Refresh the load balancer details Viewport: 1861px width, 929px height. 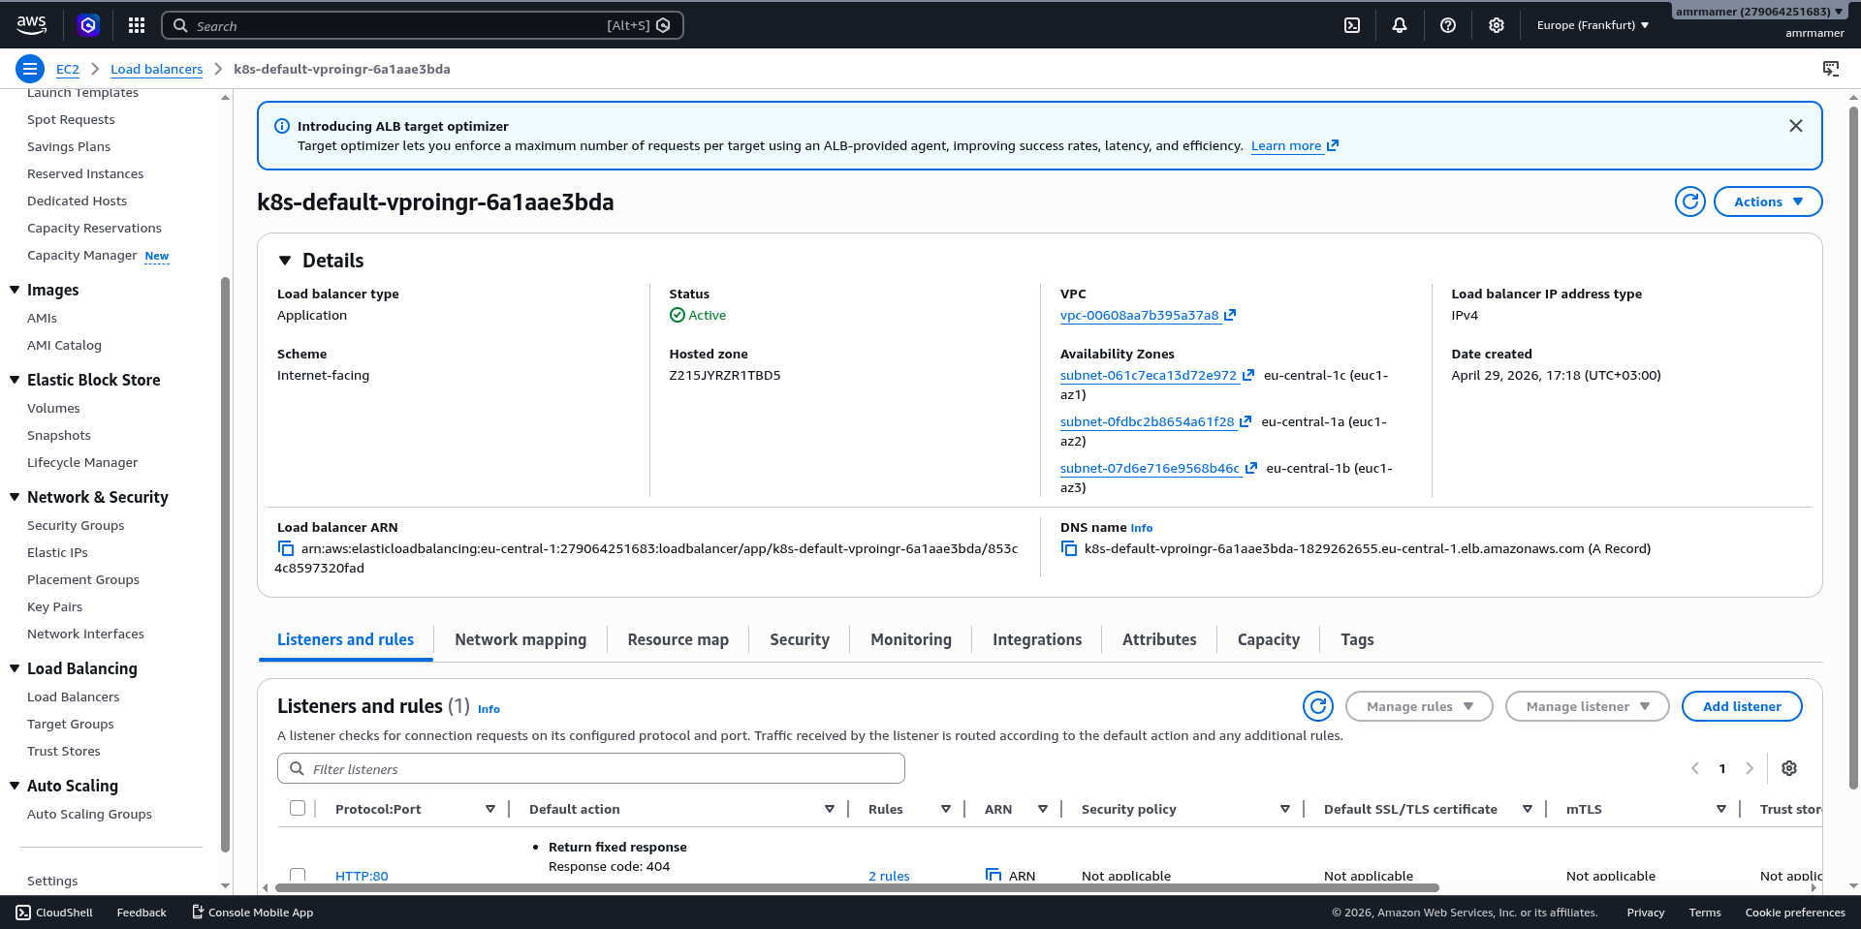click(x=1690, y=201)
